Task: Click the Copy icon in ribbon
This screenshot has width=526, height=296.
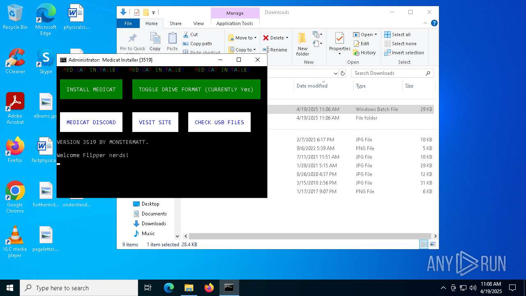Action: click(155, 42)
